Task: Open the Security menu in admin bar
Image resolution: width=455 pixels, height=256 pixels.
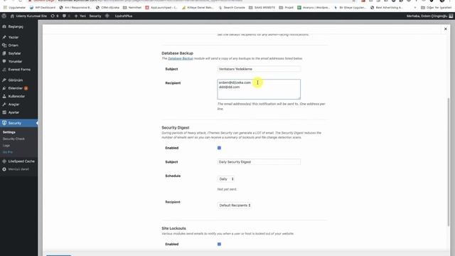Action: [x=95, y=16]
